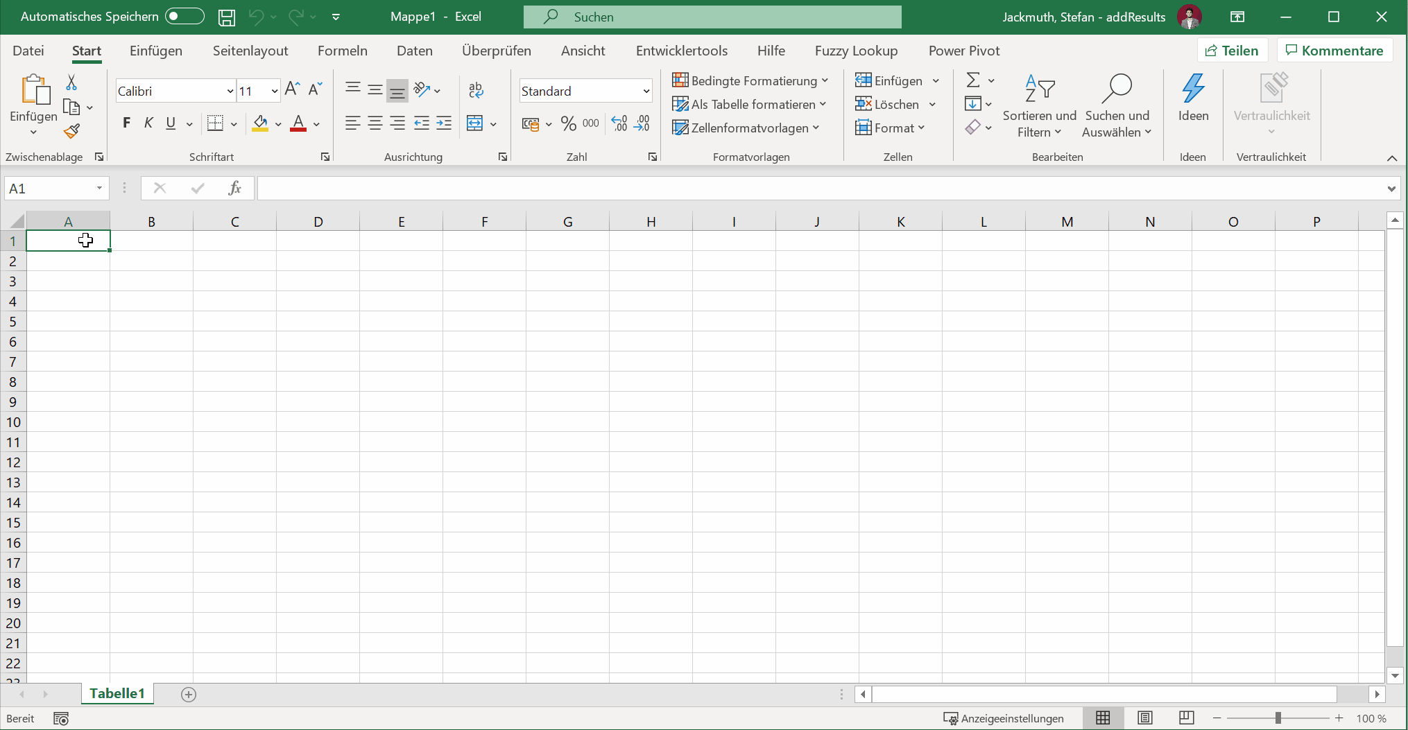Image resolution: width=1408 pixels, height=730 pixels.
Task: Select the Tabelle1 sheet tab
Action: [x=117, y=693]
